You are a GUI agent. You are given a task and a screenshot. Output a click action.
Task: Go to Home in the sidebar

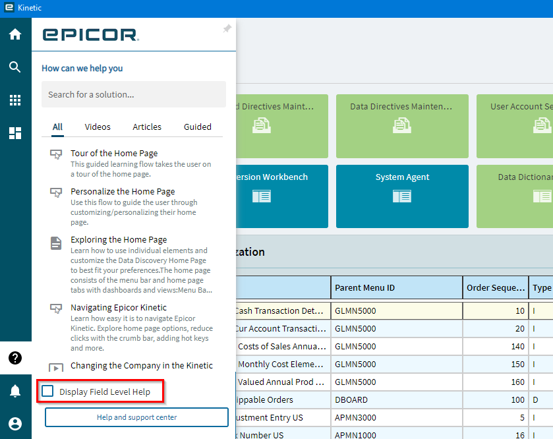pos(15,34)
